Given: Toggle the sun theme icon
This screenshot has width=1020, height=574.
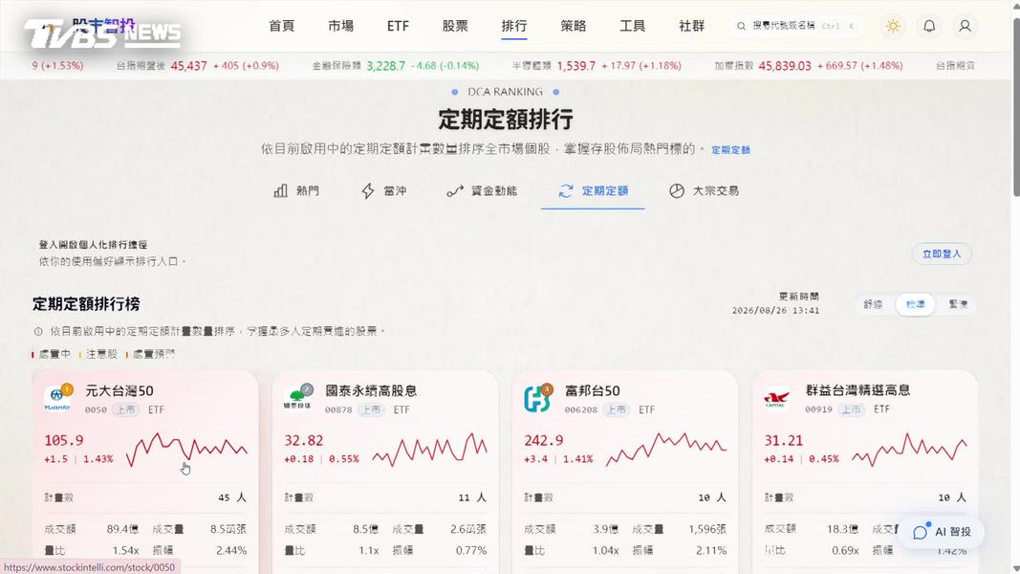Looking at the screenshot, I should pos(893,26).
